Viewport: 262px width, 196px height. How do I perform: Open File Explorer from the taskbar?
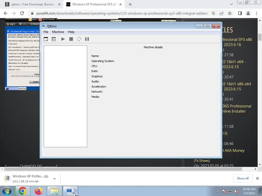(x=54, y=191)
